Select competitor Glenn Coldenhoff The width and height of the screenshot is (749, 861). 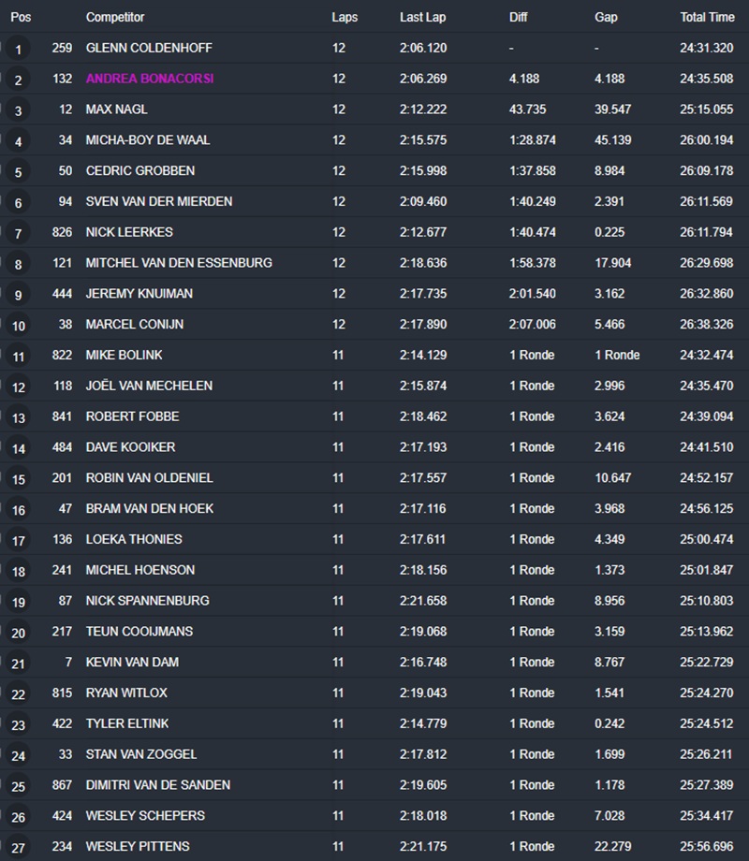[x=151, y=48]
